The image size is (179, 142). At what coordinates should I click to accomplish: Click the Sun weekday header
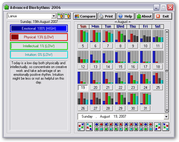click(83, 26)
